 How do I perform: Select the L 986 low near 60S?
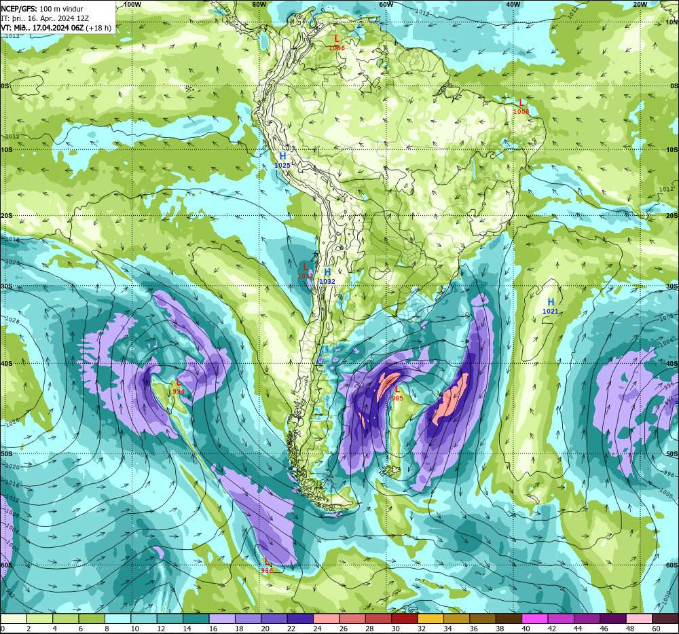267,566
